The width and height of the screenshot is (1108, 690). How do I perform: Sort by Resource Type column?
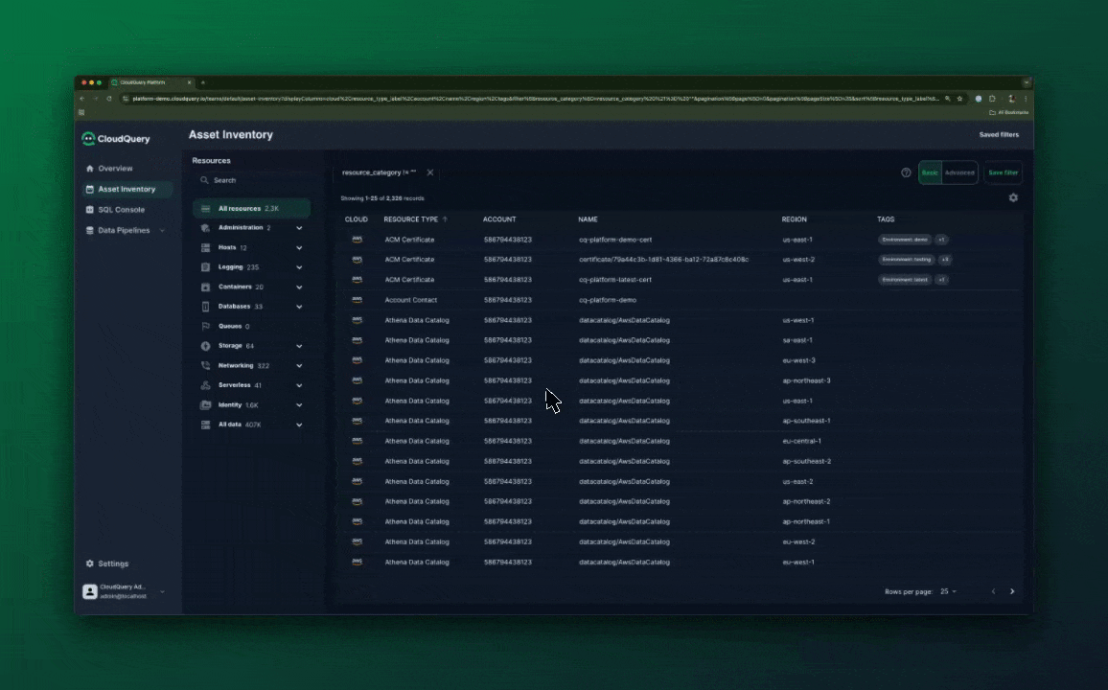411,219
